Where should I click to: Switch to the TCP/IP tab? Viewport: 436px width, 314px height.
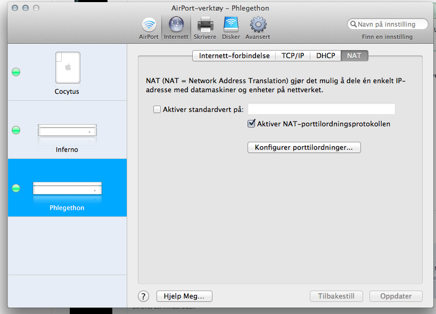pyautogui.click(x=293, y=55)
